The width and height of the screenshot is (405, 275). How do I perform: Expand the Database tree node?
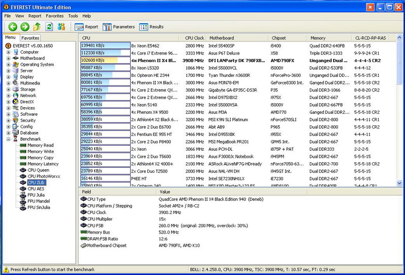(8, 132)
